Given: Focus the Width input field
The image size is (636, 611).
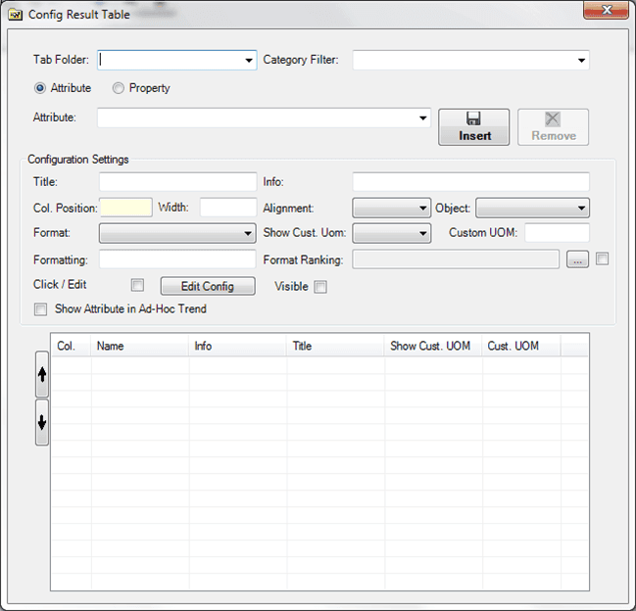Looking at the screenshot, I should [x=228, y=208].
